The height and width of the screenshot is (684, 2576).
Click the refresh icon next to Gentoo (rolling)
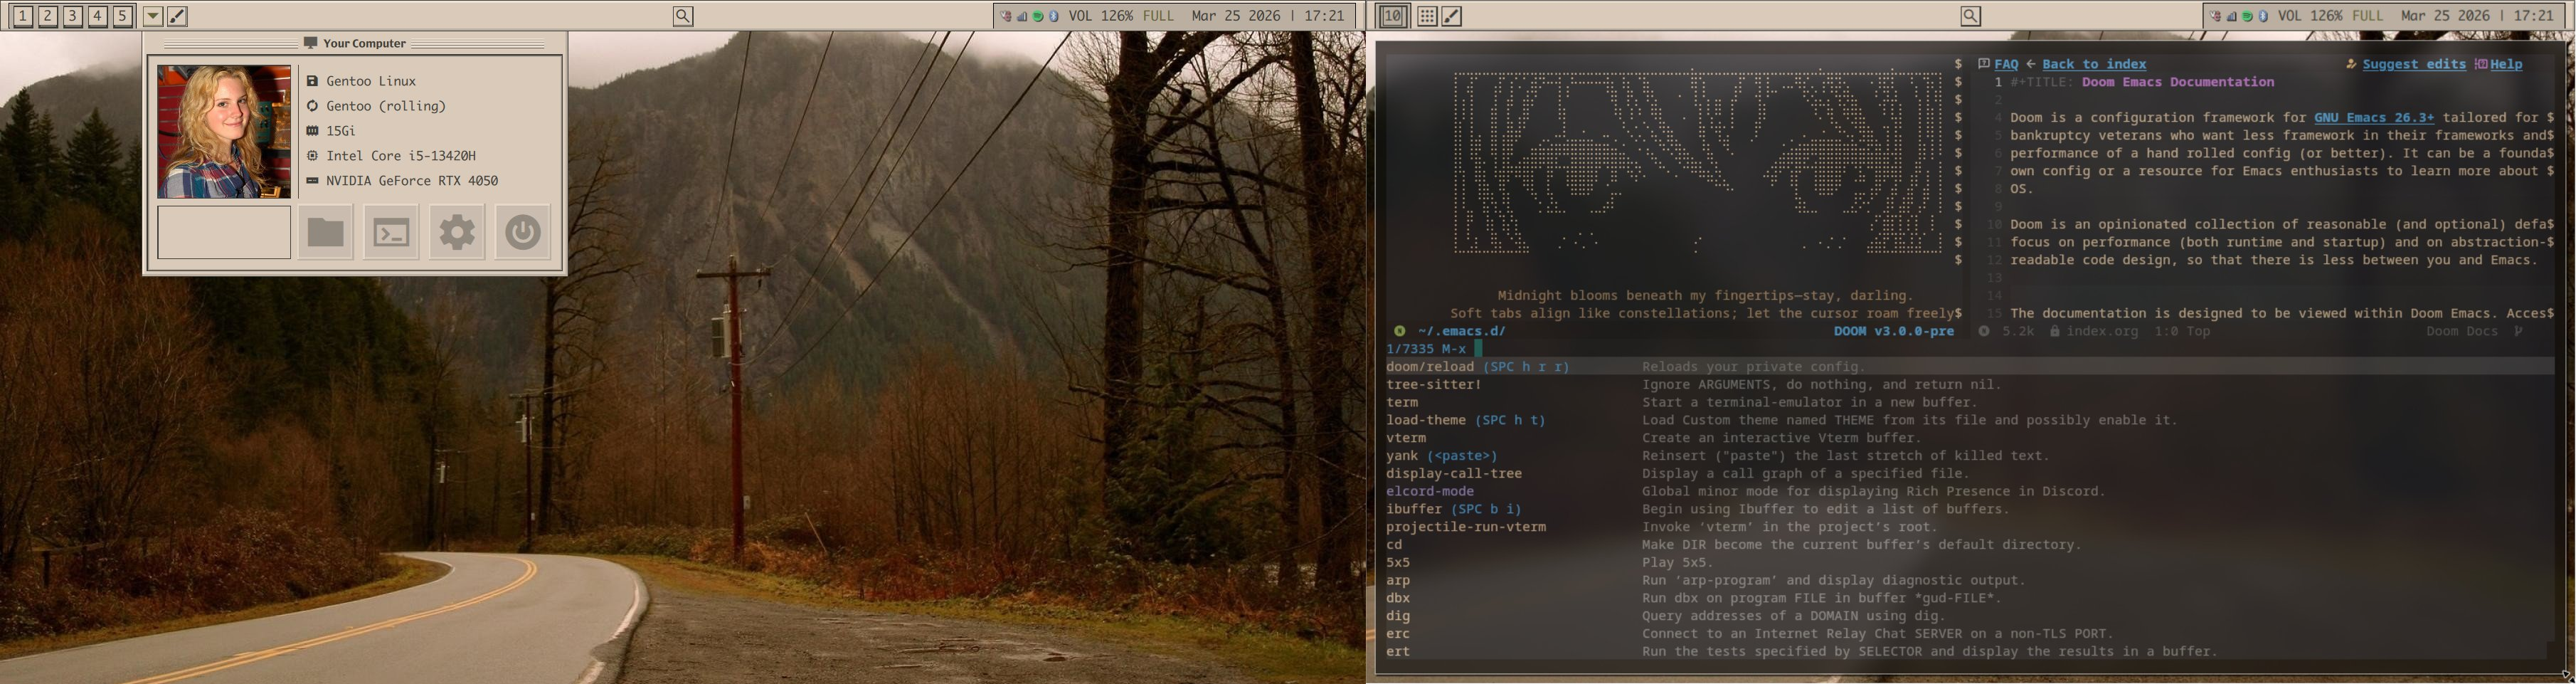[312, 106]
